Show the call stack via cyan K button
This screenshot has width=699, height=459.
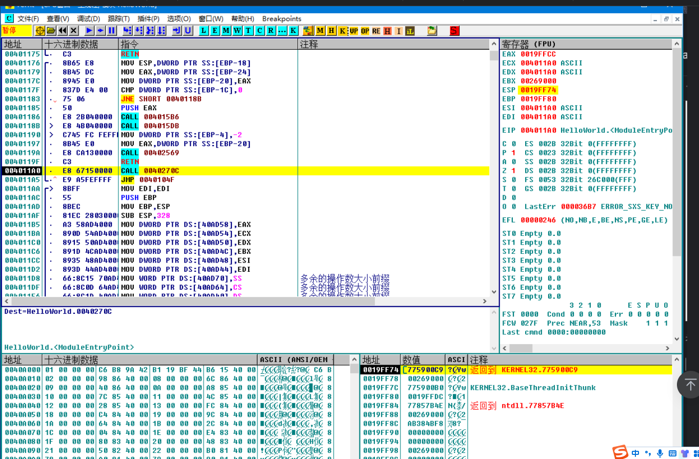click(x=293, y=31)
